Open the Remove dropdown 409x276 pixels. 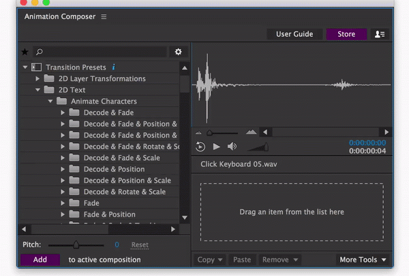(x=280, y=260)
